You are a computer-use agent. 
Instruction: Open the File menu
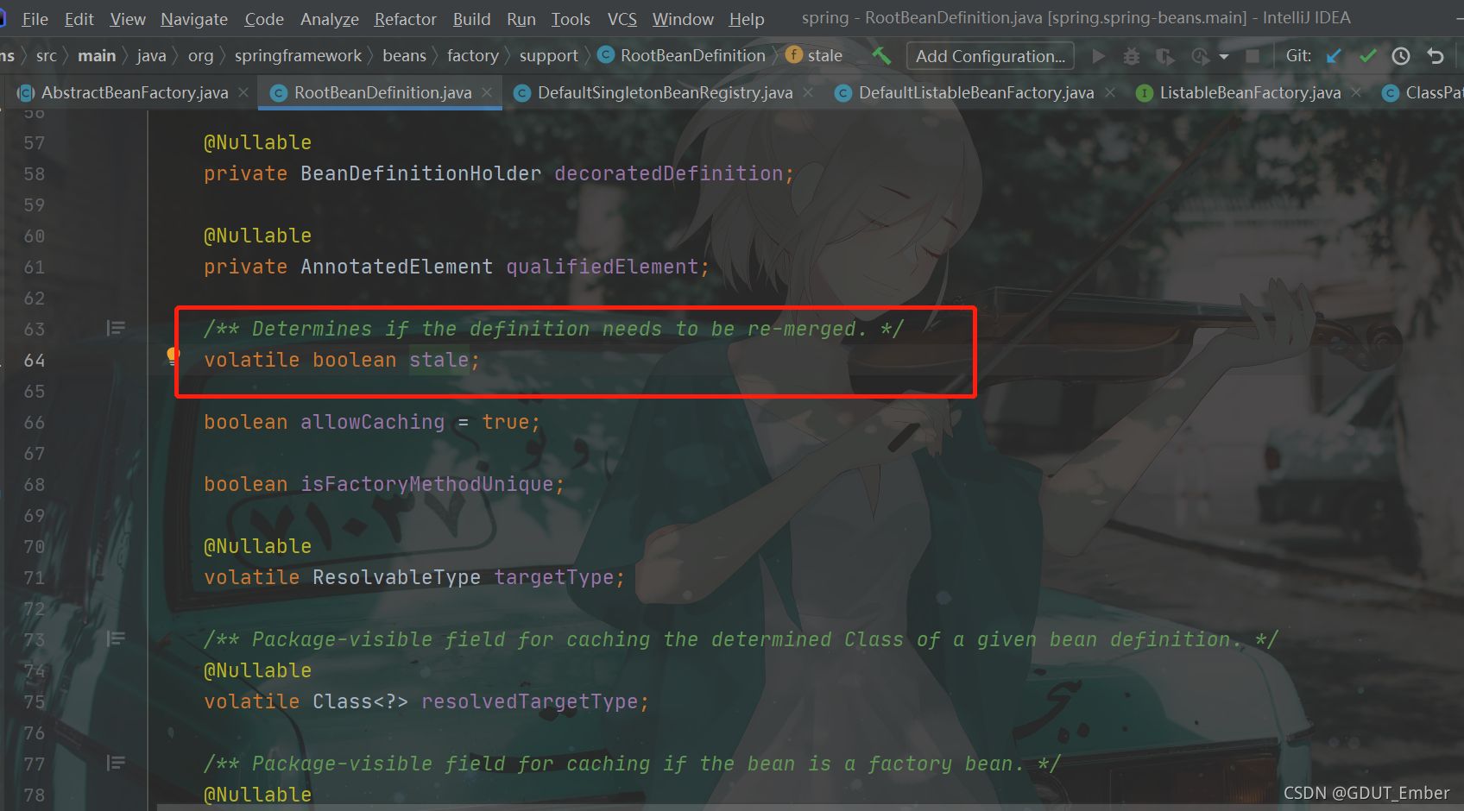tap(35, 19)
